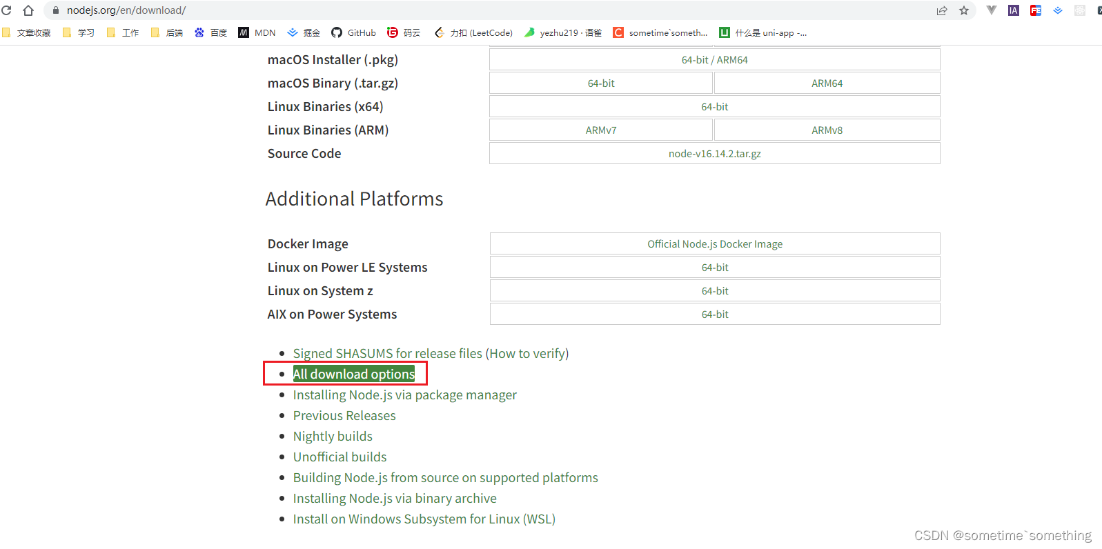Download Linux Binaries ARMv8
1102x549 pixels.
(827, 130)
